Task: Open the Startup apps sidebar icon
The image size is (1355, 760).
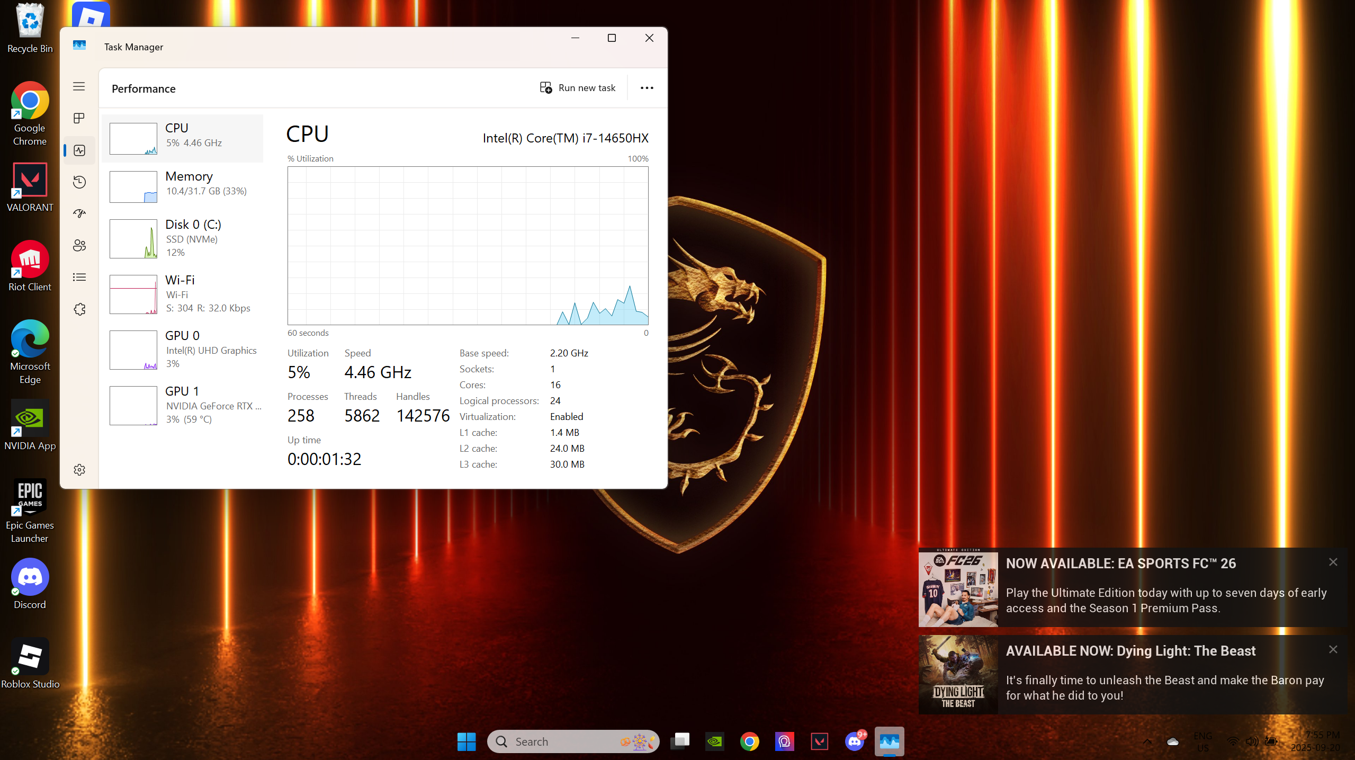Action: point(79,213)
